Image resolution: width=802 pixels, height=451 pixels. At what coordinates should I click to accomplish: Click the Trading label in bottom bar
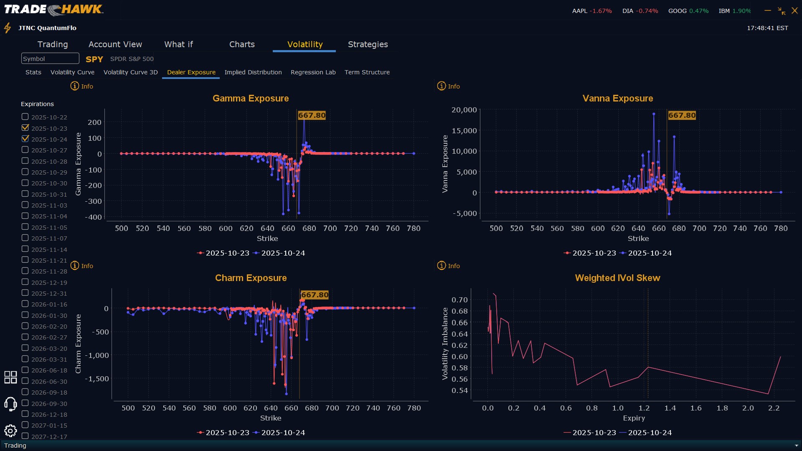[15, 446]
